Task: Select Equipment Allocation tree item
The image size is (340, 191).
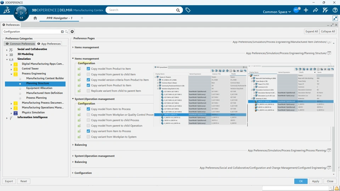Action: [x=39, y=88]
